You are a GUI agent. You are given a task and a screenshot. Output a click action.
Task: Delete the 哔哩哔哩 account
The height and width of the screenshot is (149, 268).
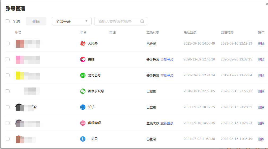tap(261, 123)
